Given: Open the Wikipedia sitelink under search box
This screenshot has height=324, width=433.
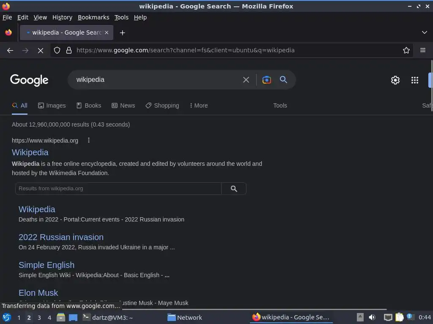Looking at the screenshot, I should tap(37, 209).
